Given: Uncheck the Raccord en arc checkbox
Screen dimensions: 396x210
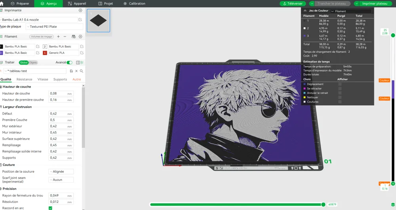Looking at the screenshot, I should (x=50, y=208).
